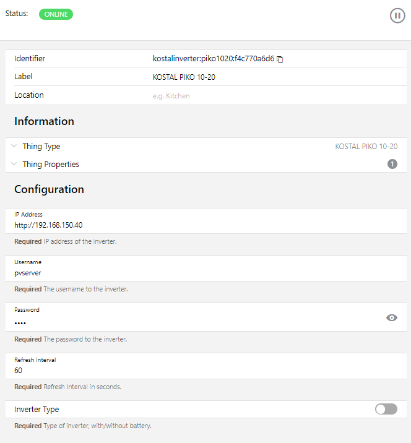The height and width of the screenshot is (443, 411).
Task: Expand the Thing Type chevron
Action: [14, 147]
